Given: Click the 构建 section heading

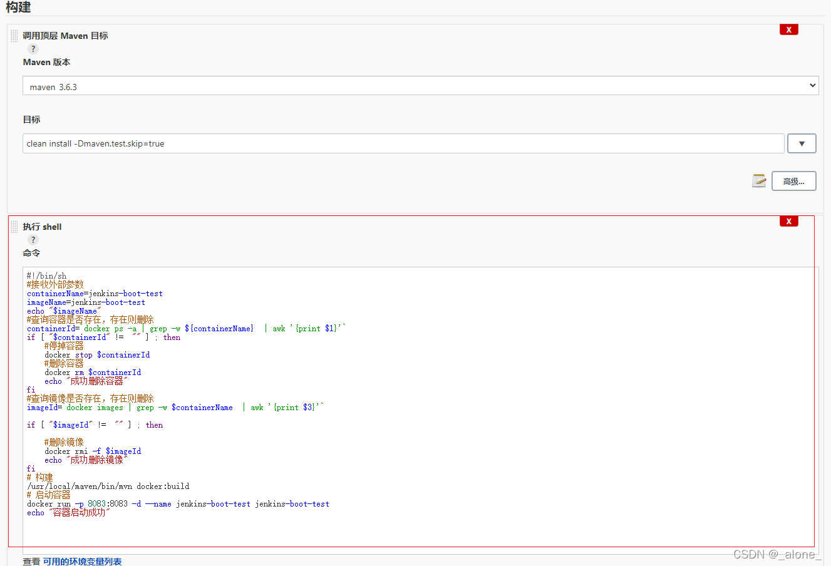Looking at the screenshot, I should [18, 7].
